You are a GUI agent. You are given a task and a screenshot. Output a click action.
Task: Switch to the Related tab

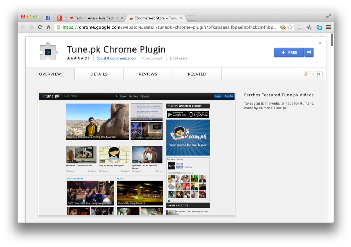[x=197, y=74]
